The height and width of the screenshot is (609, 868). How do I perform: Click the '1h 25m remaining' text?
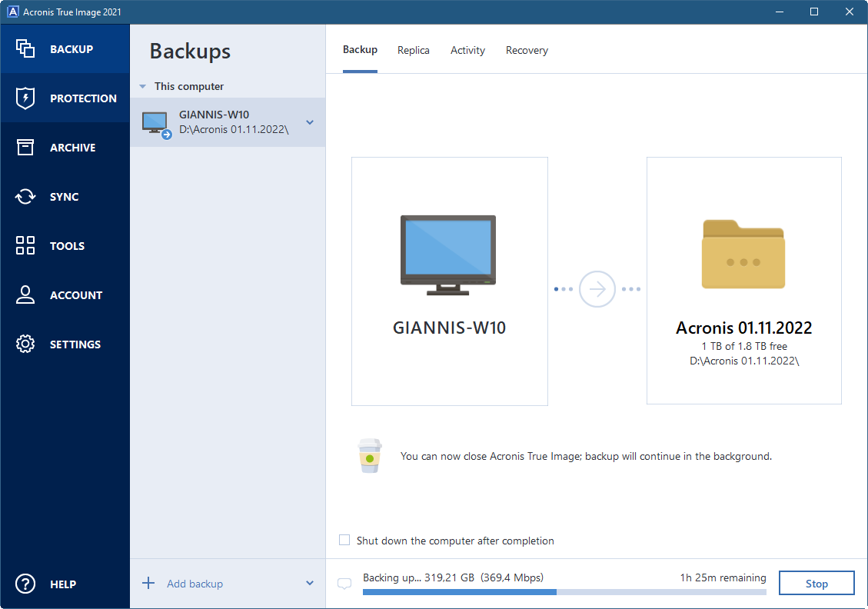(723, 577)
